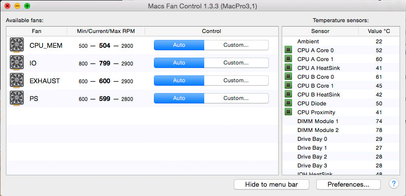This screenshot has width=406, height=196.
Task: Click the chip icon beside CPU B Core 0
Action: pos(288,76)
